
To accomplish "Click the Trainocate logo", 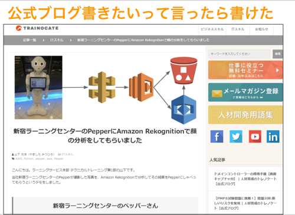I will coord(37,28).
